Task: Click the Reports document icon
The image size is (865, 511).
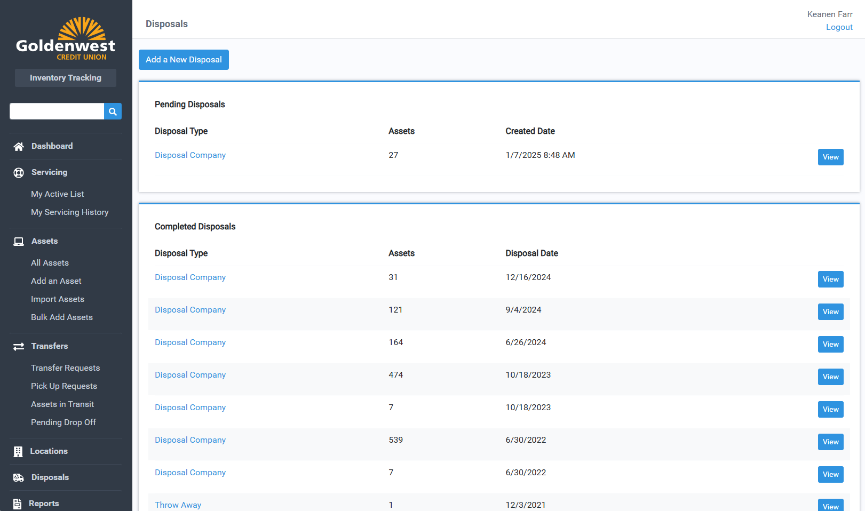Action: click(18, 504)
